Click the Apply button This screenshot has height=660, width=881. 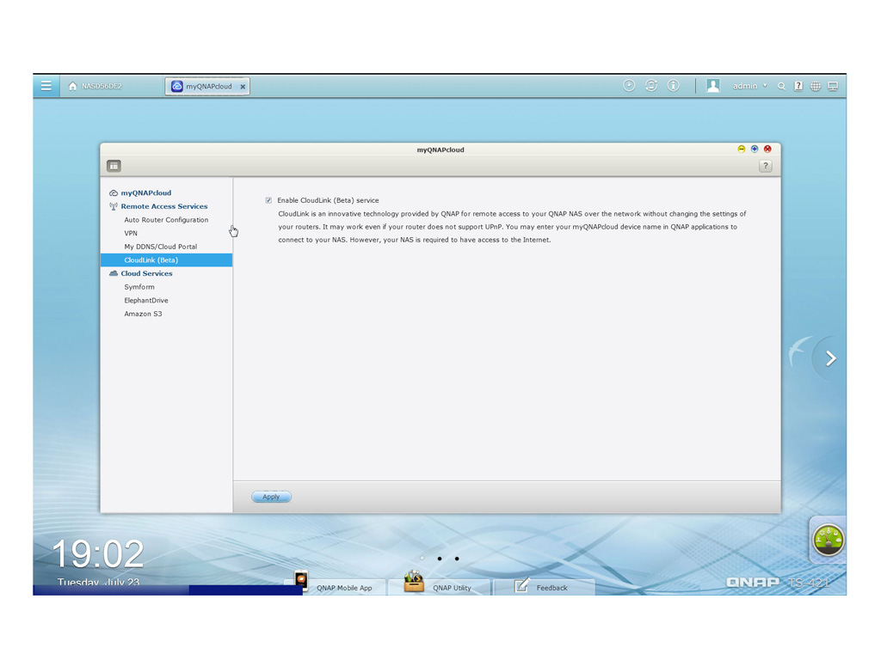tap(271, 497)
